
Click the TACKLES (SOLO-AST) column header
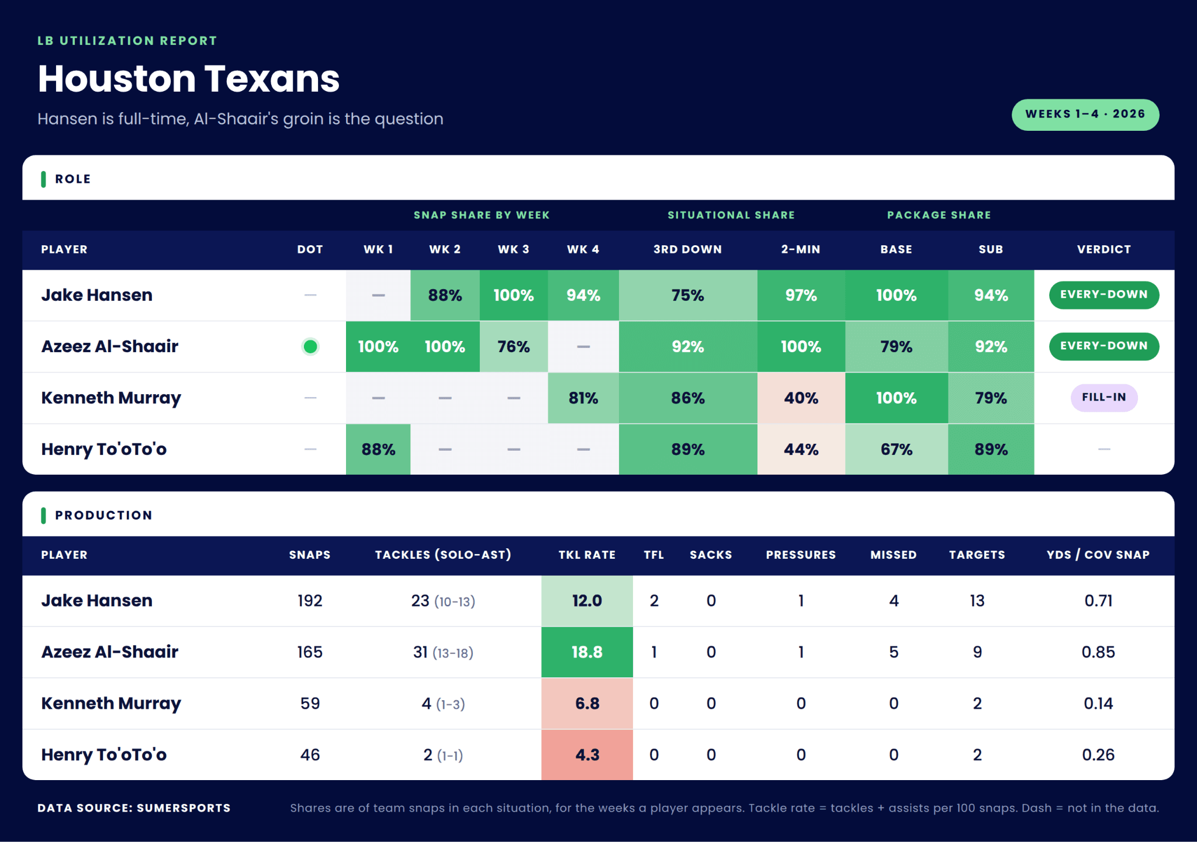pyautogui.click(x=443, y=555)
